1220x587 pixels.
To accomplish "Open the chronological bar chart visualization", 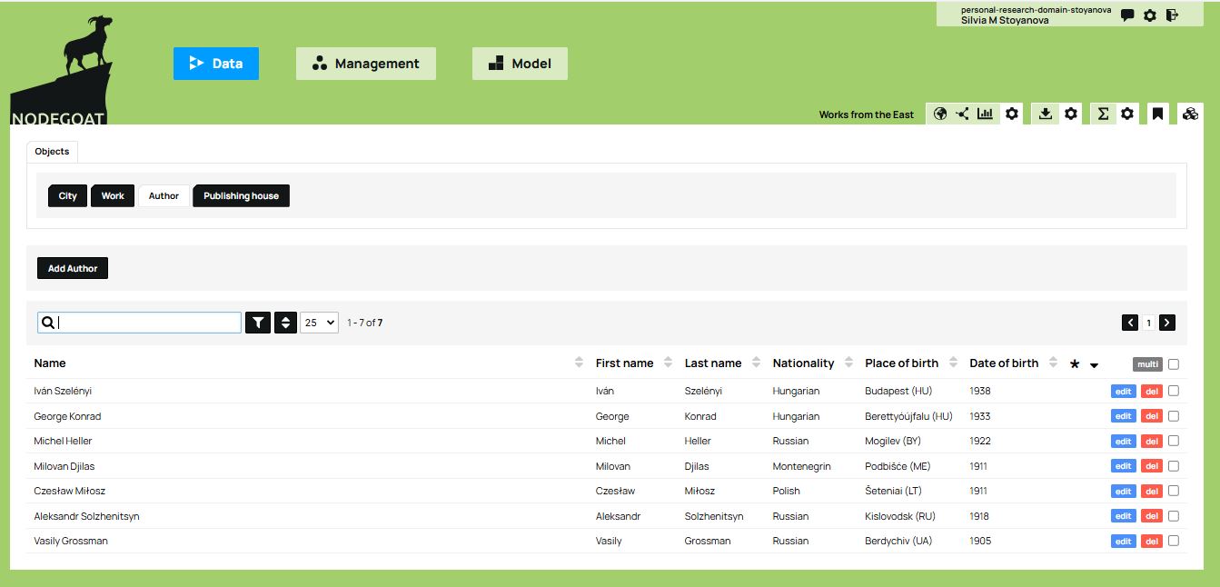I will [985, 114].
